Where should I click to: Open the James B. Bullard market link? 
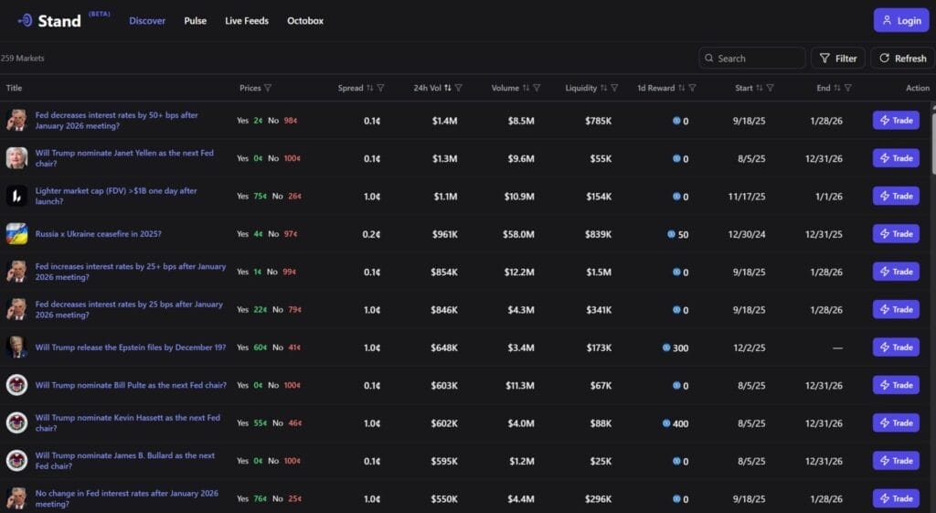tap(124, 461)
